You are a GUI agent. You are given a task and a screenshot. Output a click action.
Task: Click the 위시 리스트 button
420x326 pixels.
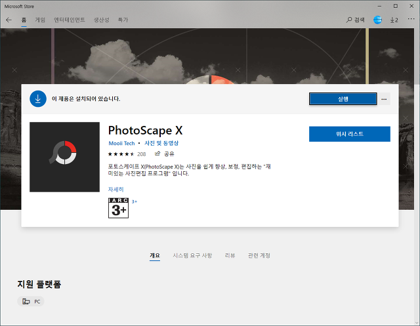(x=350, y=134)
